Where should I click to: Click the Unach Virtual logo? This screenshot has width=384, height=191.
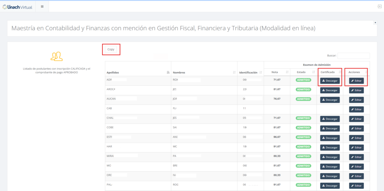pyautogui.click(x=18, y=6)
